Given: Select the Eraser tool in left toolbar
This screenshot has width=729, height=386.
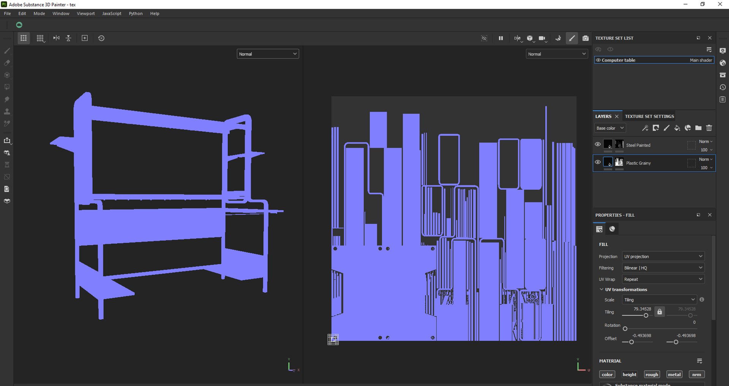Looking at the screenshot, I should coord(7,63).
